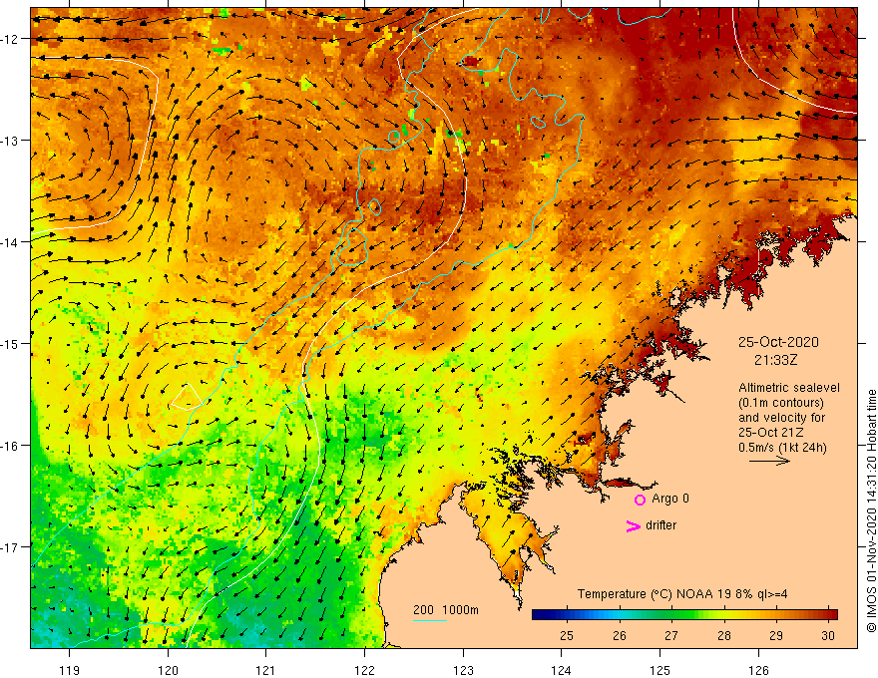Viewport: 878px width, 678px height.
Task: Click longitude axis label '119'
Action: tap(70, 670)
